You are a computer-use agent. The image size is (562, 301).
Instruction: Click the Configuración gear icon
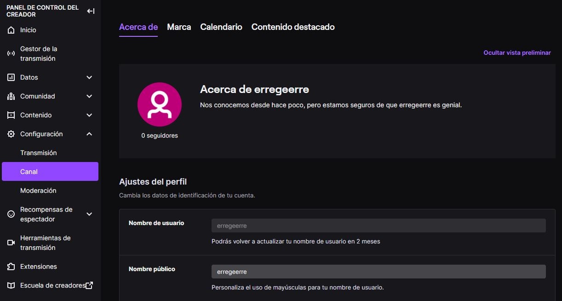(11, 133)
